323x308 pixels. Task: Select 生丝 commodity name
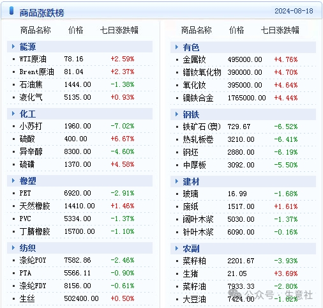coord(27,298)
